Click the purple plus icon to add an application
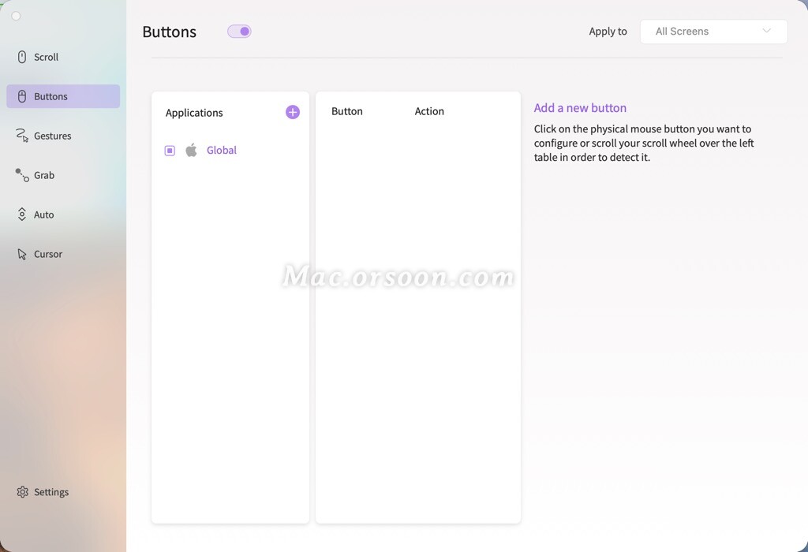Screen dimensions: 808x552 [x=292, y=112]
